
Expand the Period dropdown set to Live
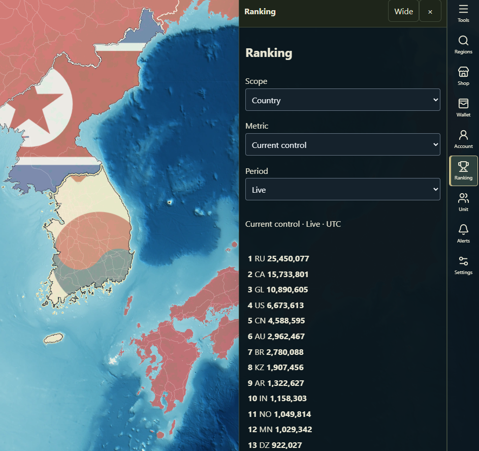point(342,190)
